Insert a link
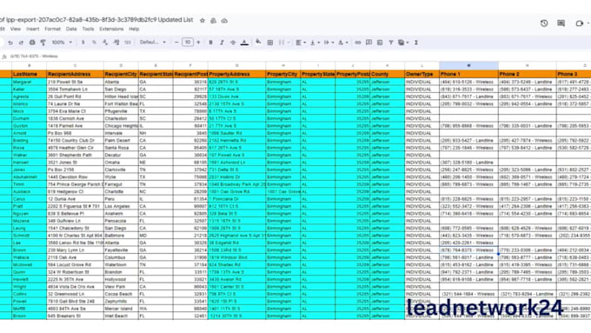This screenshot has height=333, width=591. coord(358,43)
